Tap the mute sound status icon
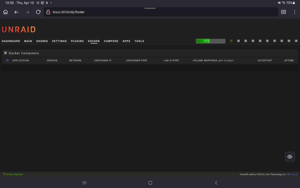300x188 pixels. pos(279,3)
